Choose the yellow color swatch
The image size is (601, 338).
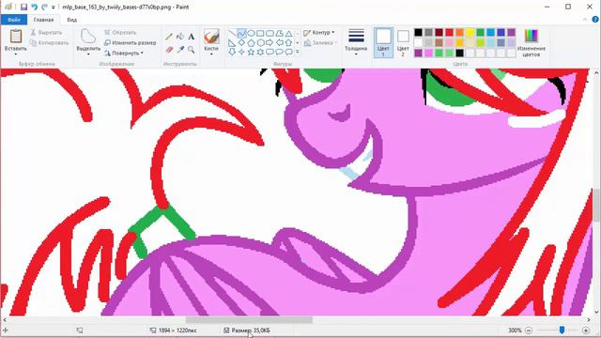click(x=470, y=33)
